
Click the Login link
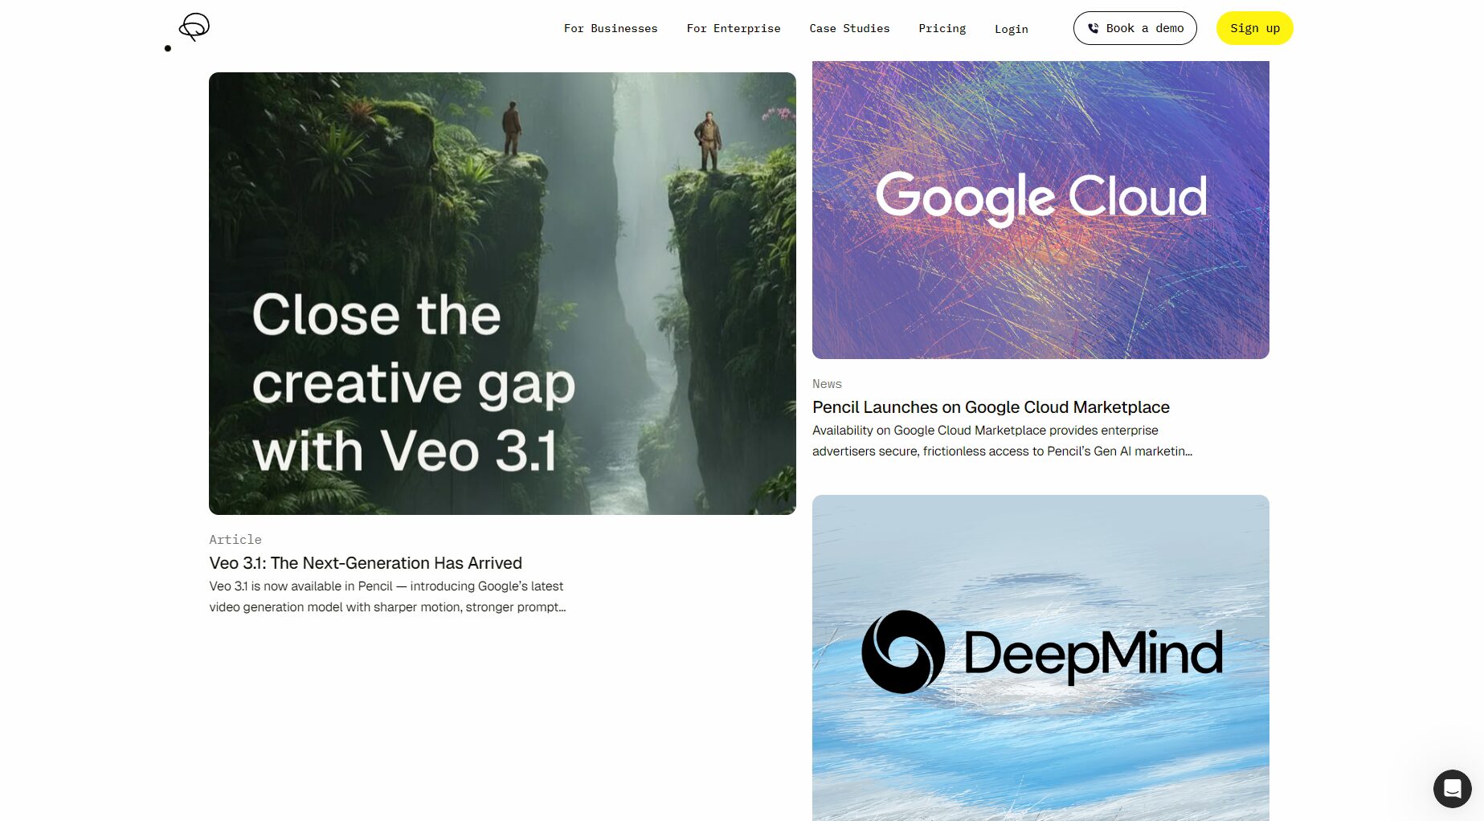tap(1011, 29)
